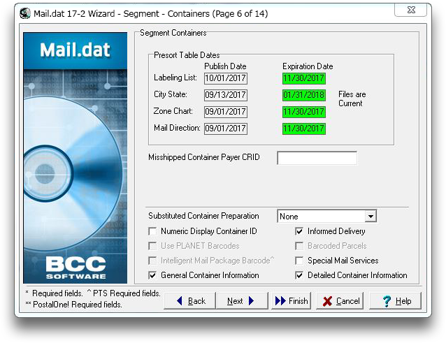446x343 pixels.
Task: Uncheck the Informed Delivery checkbox
Action: (x=300, y=231)
